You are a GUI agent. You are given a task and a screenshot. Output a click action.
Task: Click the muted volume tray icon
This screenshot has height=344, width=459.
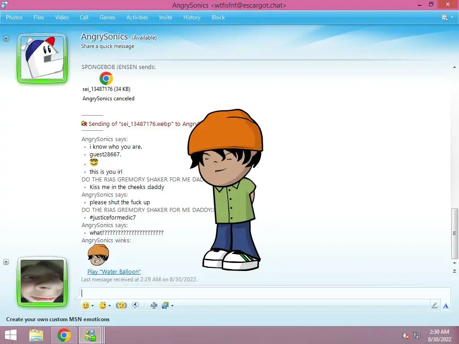(406, 335)
